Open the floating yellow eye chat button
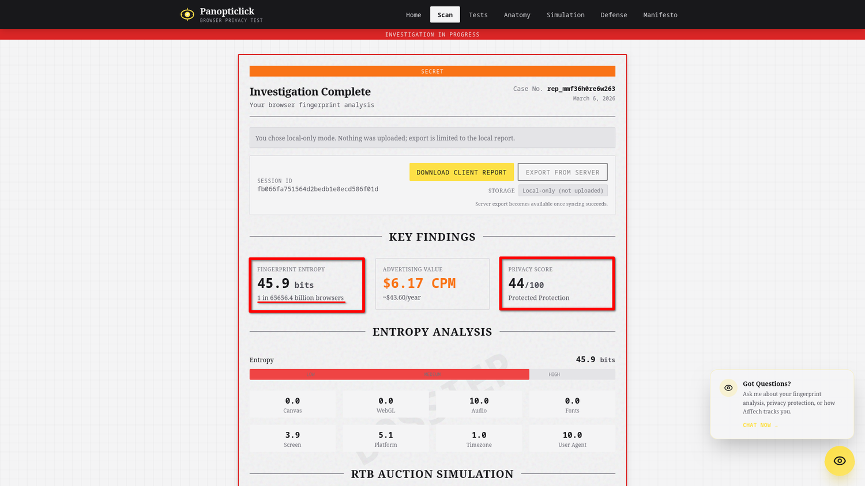This screenshot has width=865, height=486. [839, 461]
